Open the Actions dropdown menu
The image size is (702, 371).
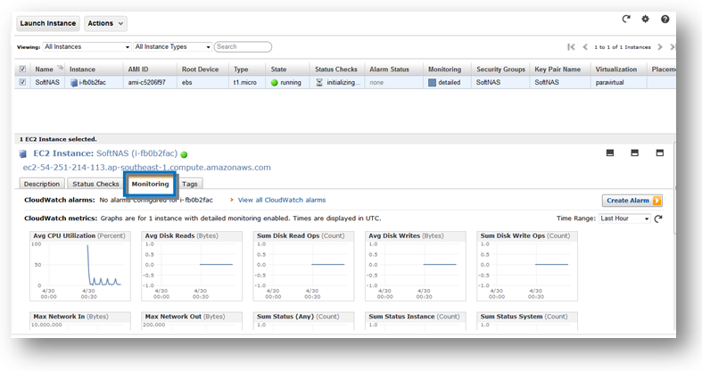(105, 23)
